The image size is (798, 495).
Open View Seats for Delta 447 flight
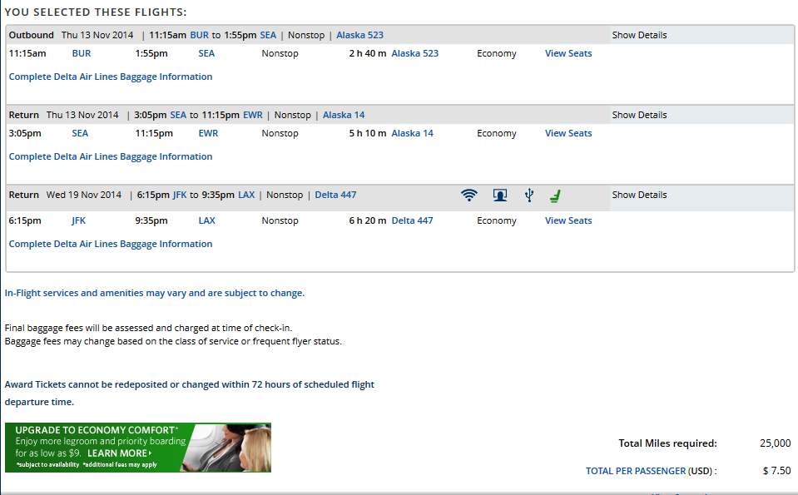(x=568, y=220)
